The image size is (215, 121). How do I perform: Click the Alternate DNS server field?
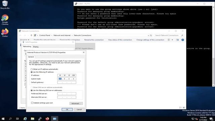pos(67,97)
